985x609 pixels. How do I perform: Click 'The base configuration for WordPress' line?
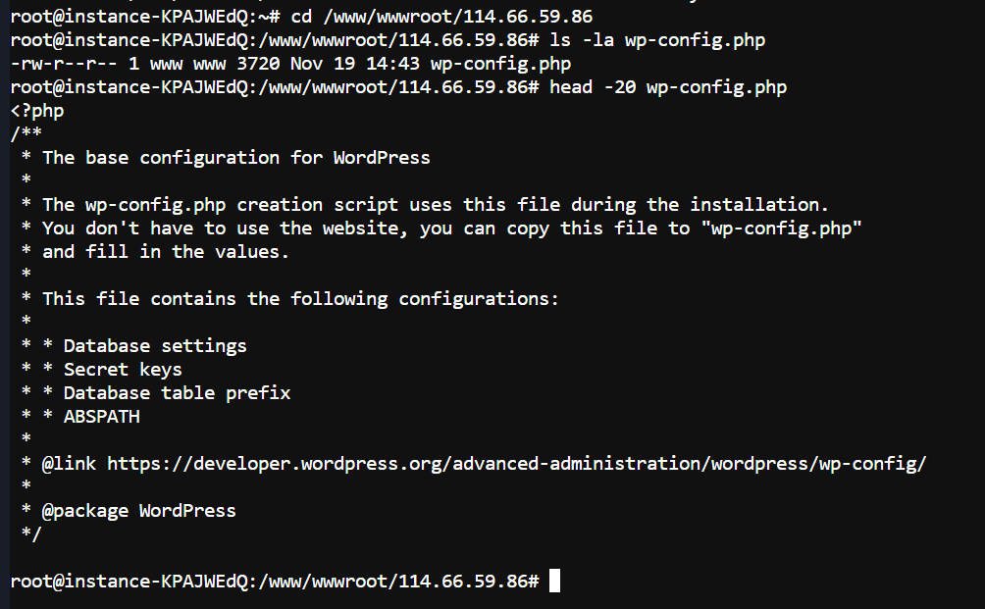pyautogui.click(x=235, y=158)
